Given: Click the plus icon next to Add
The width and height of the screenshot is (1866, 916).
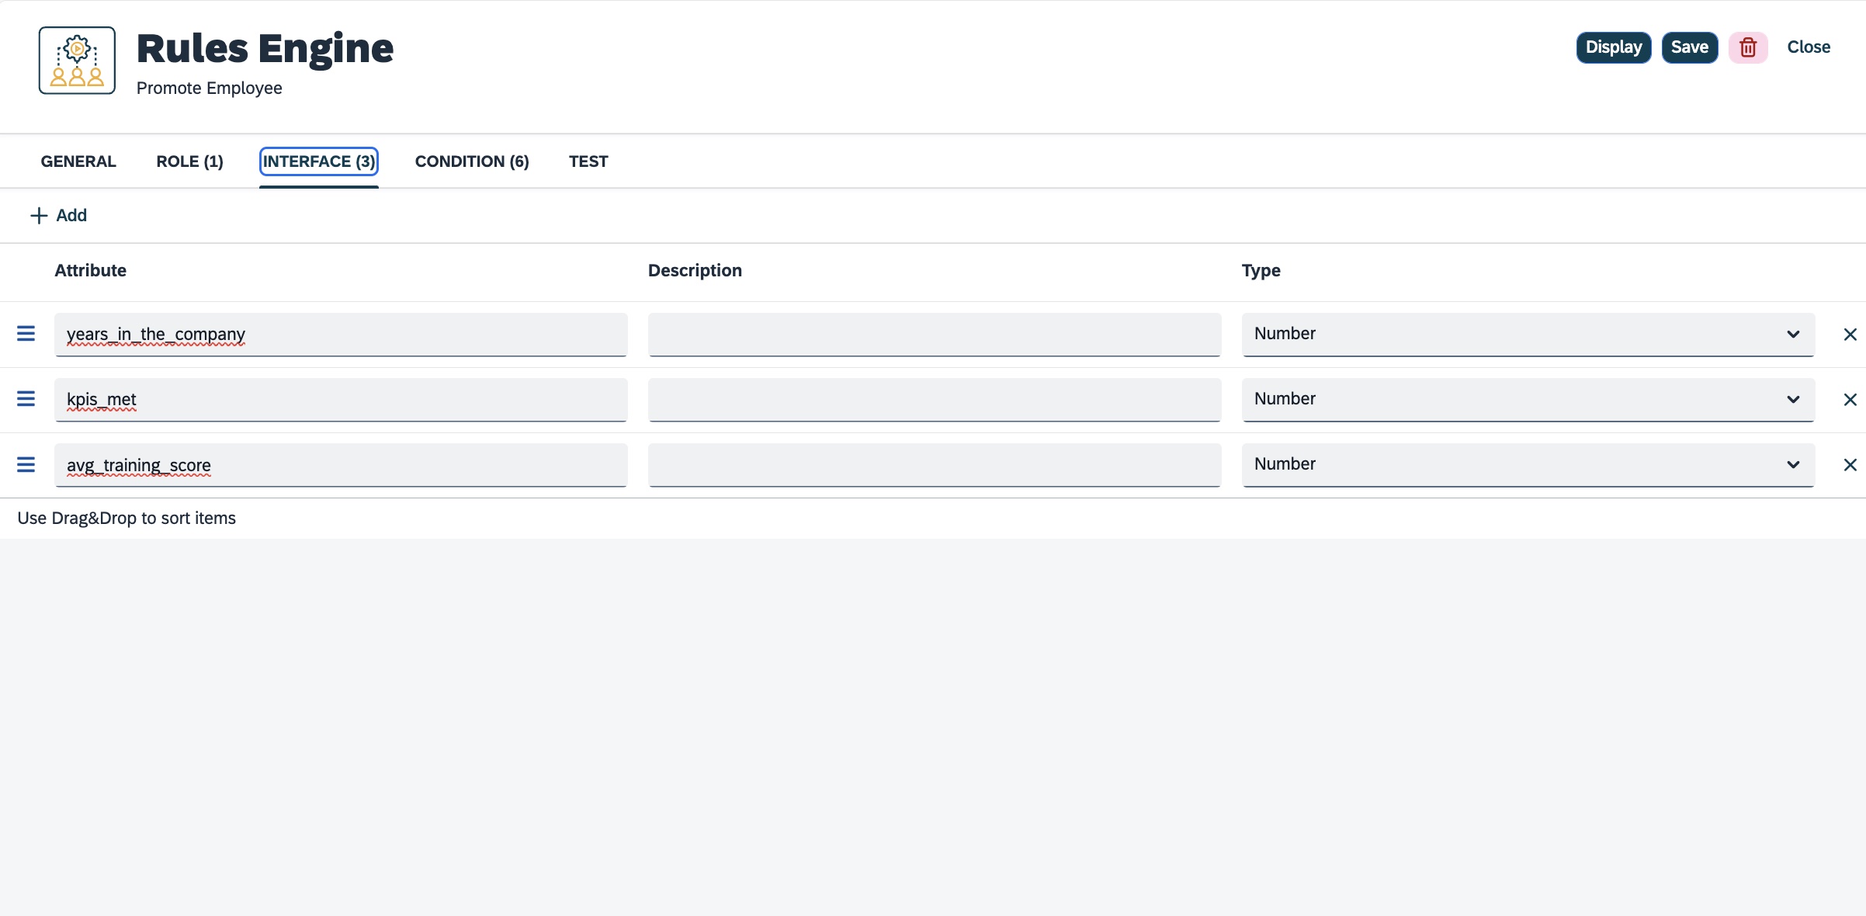Looking at the screenshot, I should tap(40, 215).
